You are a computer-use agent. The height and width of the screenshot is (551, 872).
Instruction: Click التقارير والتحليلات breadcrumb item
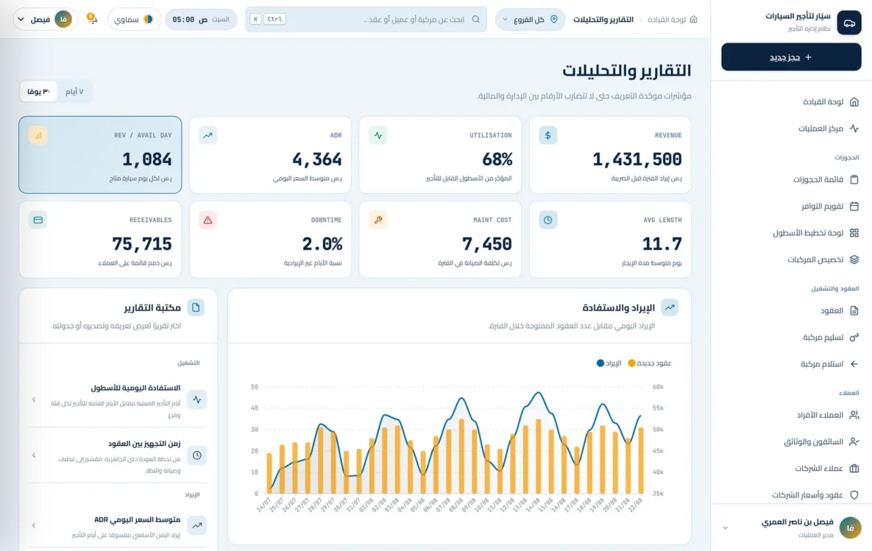(603, 19)
